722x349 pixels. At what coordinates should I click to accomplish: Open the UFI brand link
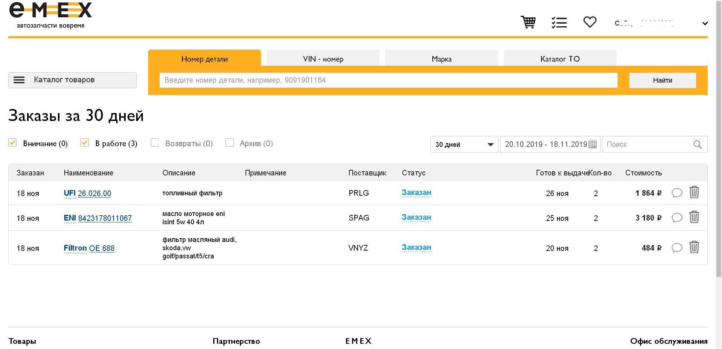pyautogui.click(x=70, y=193)
